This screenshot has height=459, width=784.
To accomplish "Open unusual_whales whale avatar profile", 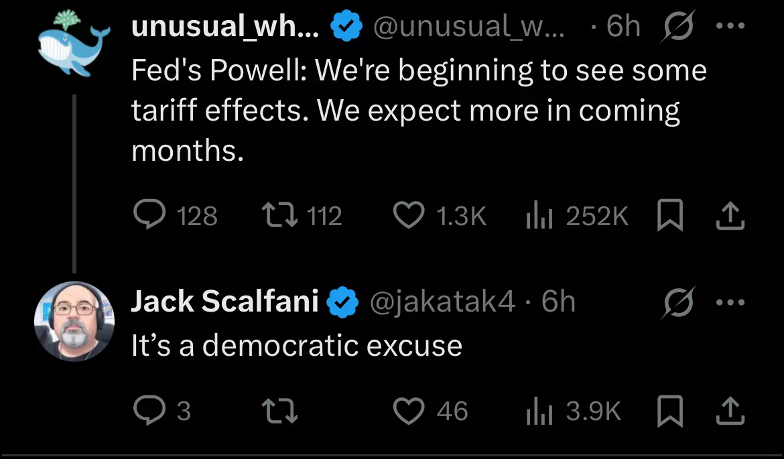I will tap(74, 43).
